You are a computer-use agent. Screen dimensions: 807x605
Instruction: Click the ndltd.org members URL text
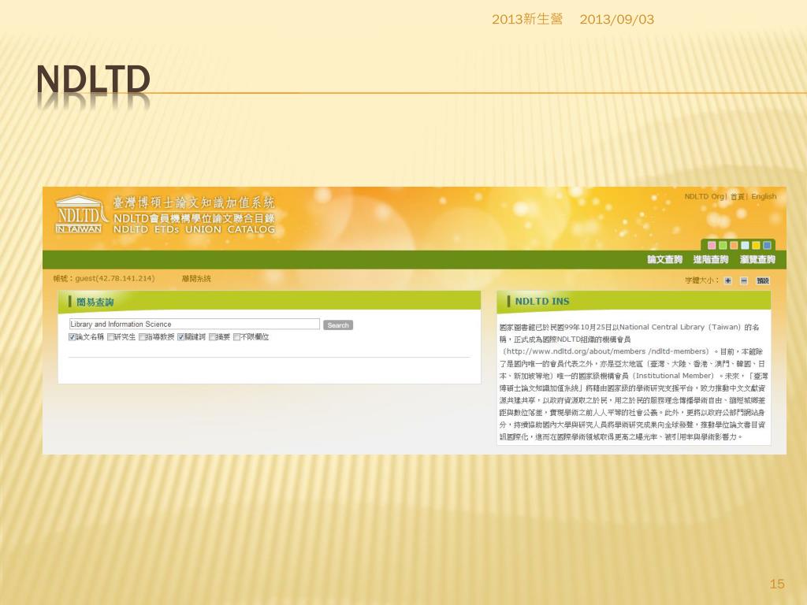pos(608,351)
